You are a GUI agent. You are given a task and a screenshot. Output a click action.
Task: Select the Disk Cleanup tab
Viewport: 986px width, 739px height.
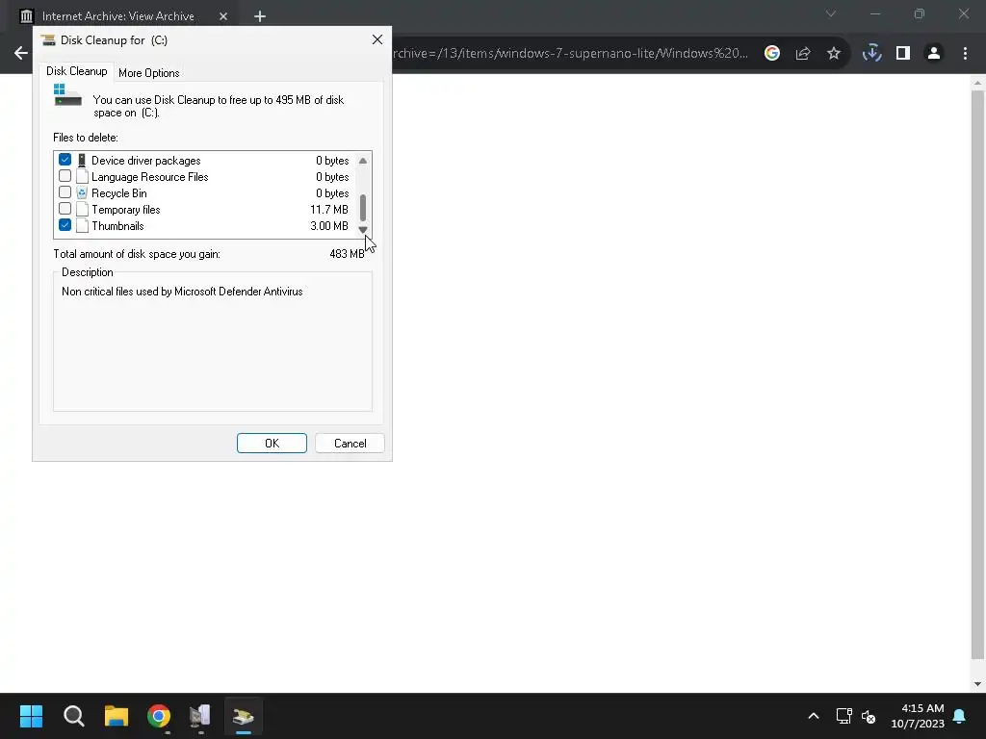click(77, 71)
